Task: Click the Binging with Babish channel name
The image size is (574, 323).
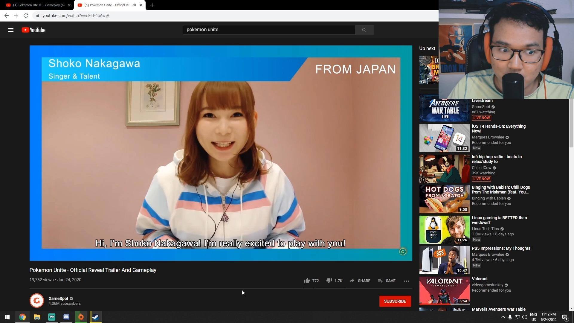Action: tap(489, 198)
